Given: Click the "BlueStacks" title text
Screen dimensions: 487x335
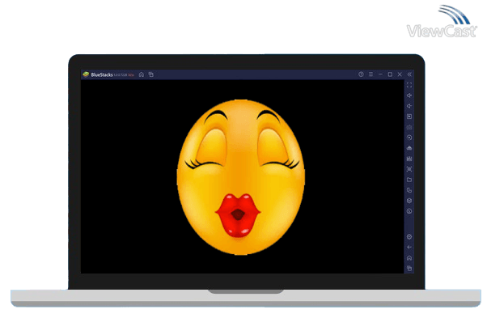Looking at the screenshot, I should tap(102, 75).
